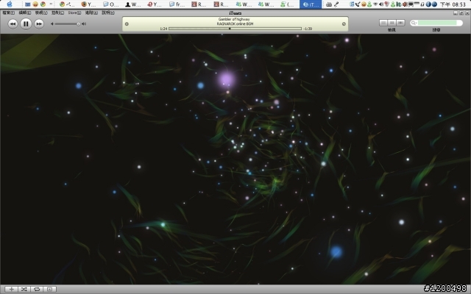Viewport: 471px width, 294px height.
Task: Switch to the 'O...' taskbar window
Action: (110, 4)
